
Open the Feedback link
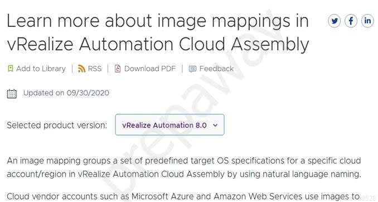216,69
